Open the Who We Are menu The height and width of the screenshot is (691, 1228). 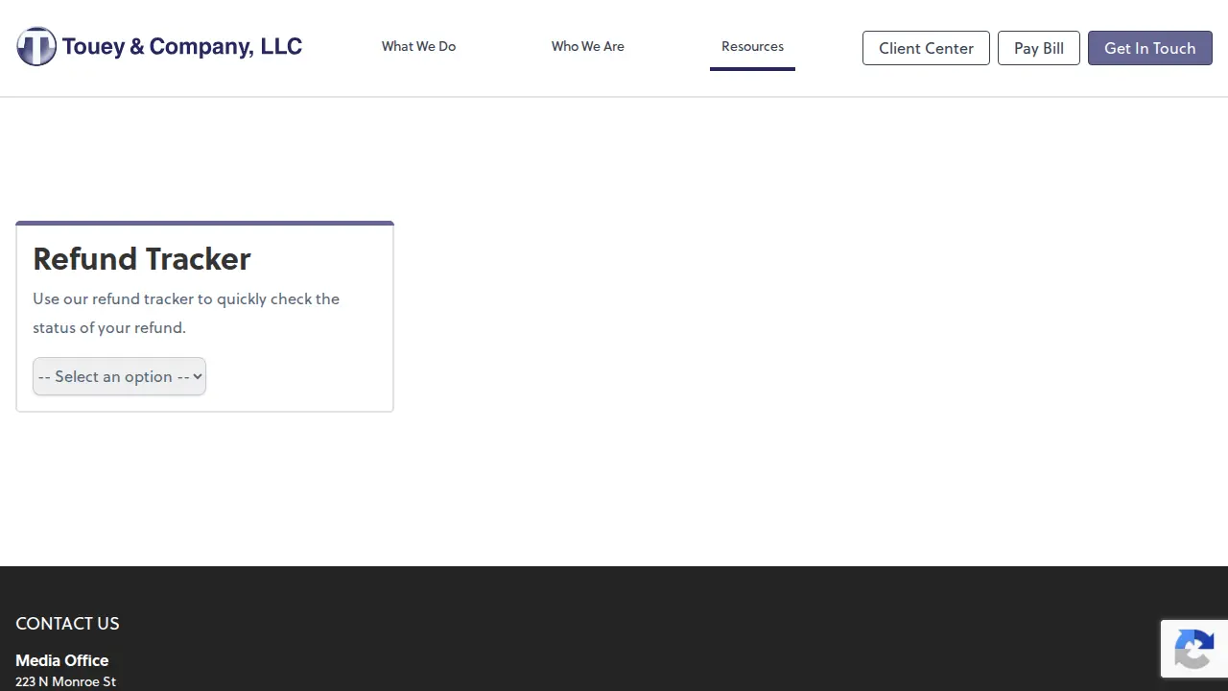(x=588, y=46)
